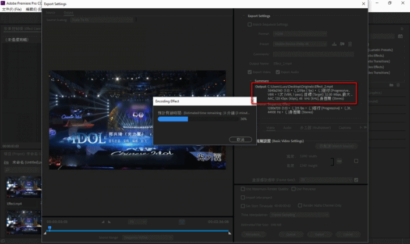
Task: Click the Adobe Premiere Pro app icon
Action: [3, 3]
